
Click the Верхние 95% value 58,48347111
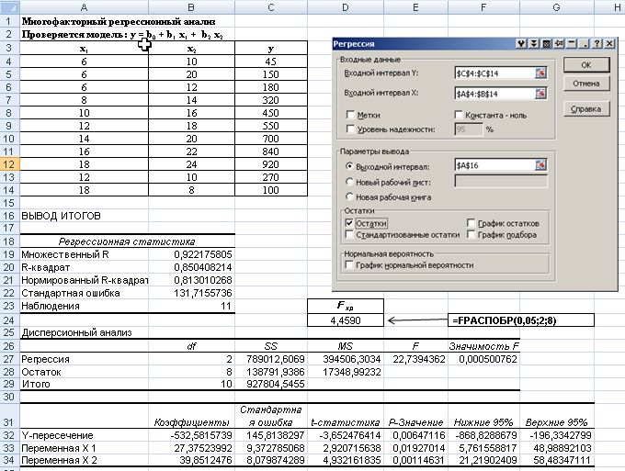556,460
